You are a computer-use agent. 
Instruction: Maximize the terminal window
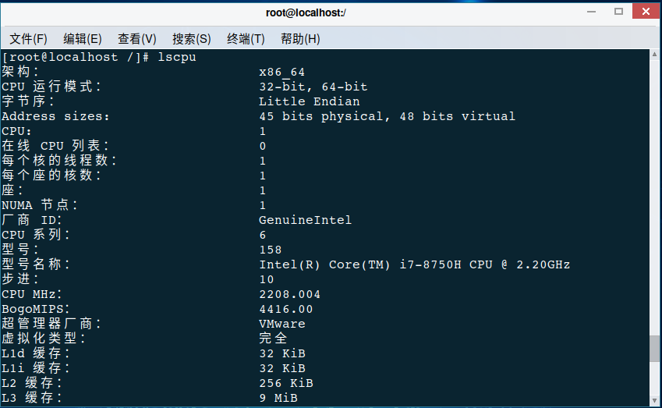tap(618, 12)
